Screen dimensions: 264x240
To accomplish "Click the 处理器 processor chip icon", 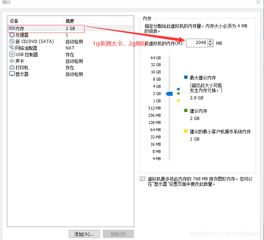I will coord(12,35).
